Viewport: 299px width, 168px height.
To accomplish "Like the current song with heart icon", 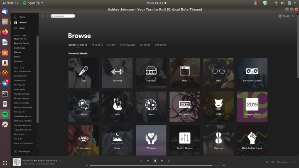I will pos(60,161).
